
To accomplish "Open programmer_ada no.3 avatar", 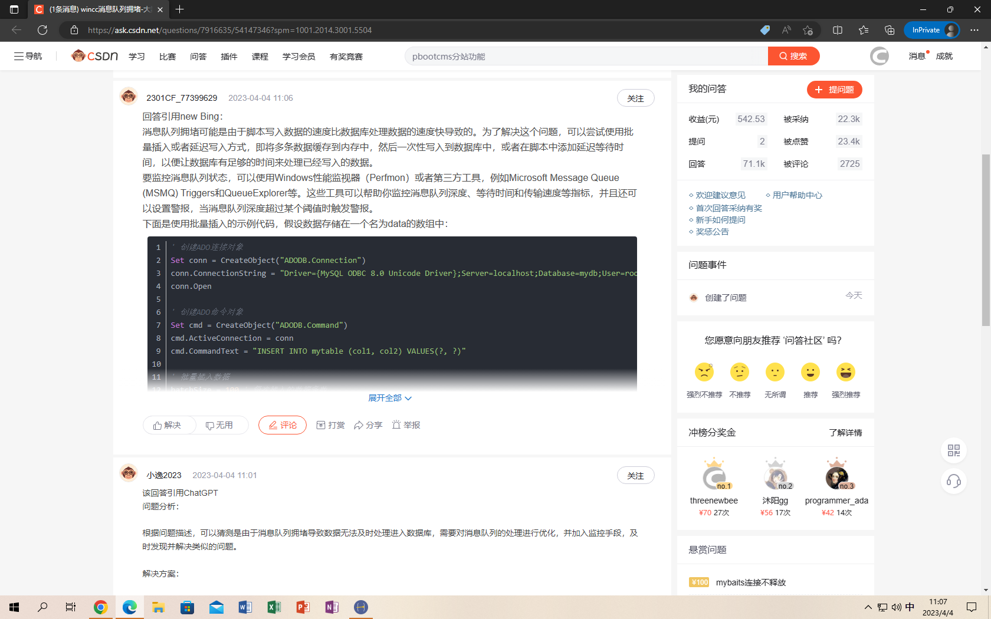I will point(836,477).
